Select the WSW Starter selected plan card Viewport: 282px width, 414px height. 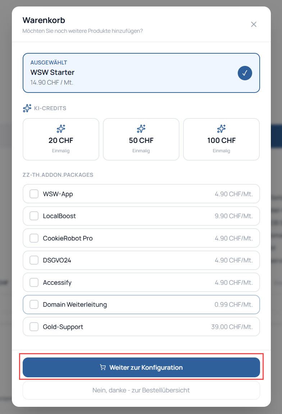[129, 73]
